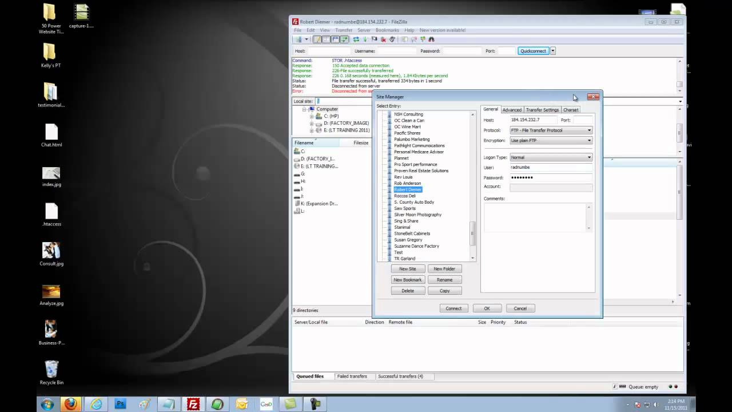Click the reconnect to last server icon
Viewport: 732px width, 412px height.
pyautogui.click(x=392, y=39)
